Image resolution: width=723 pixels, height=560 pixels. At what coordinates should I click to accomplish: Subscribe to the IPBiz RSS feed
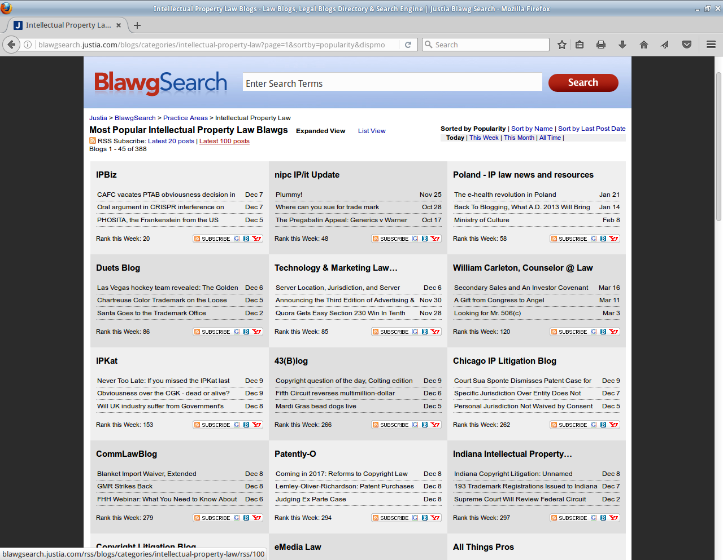coord(212,239)
